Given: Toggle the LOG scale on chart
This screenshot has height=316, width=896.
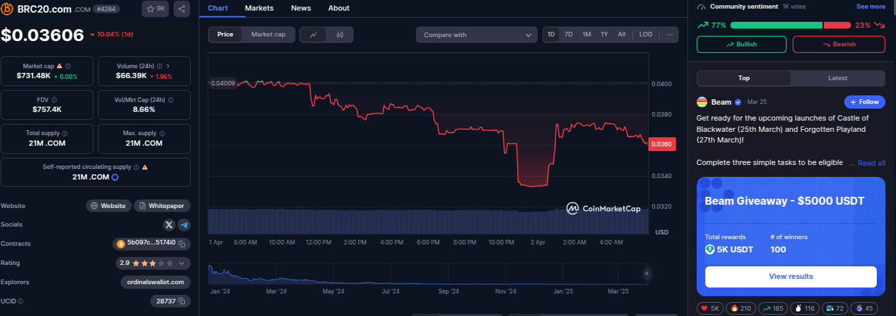Looking at the screenshot, I should 645,34.
